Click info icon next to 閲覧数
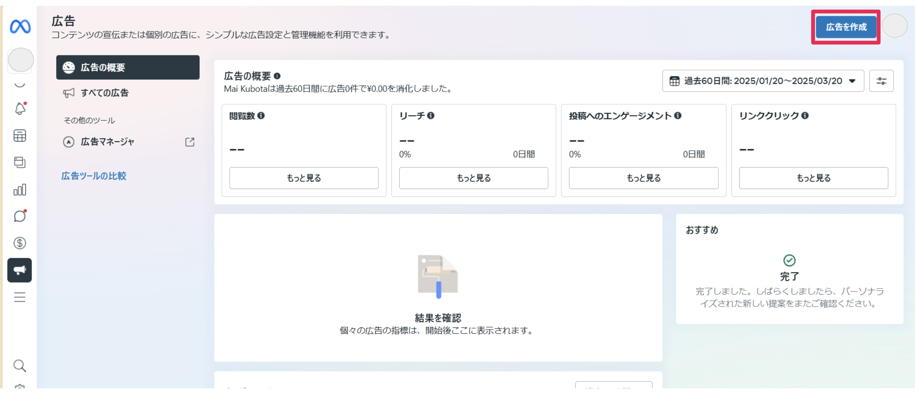This screenshot has height=396, width=915. [261, 116]
